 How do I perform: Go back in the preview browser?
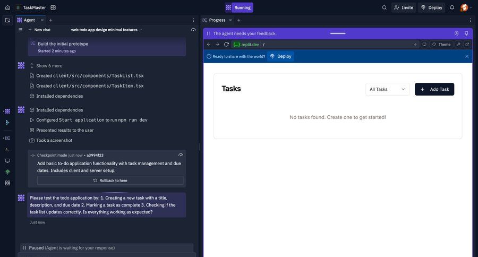[x=209, y=45]
